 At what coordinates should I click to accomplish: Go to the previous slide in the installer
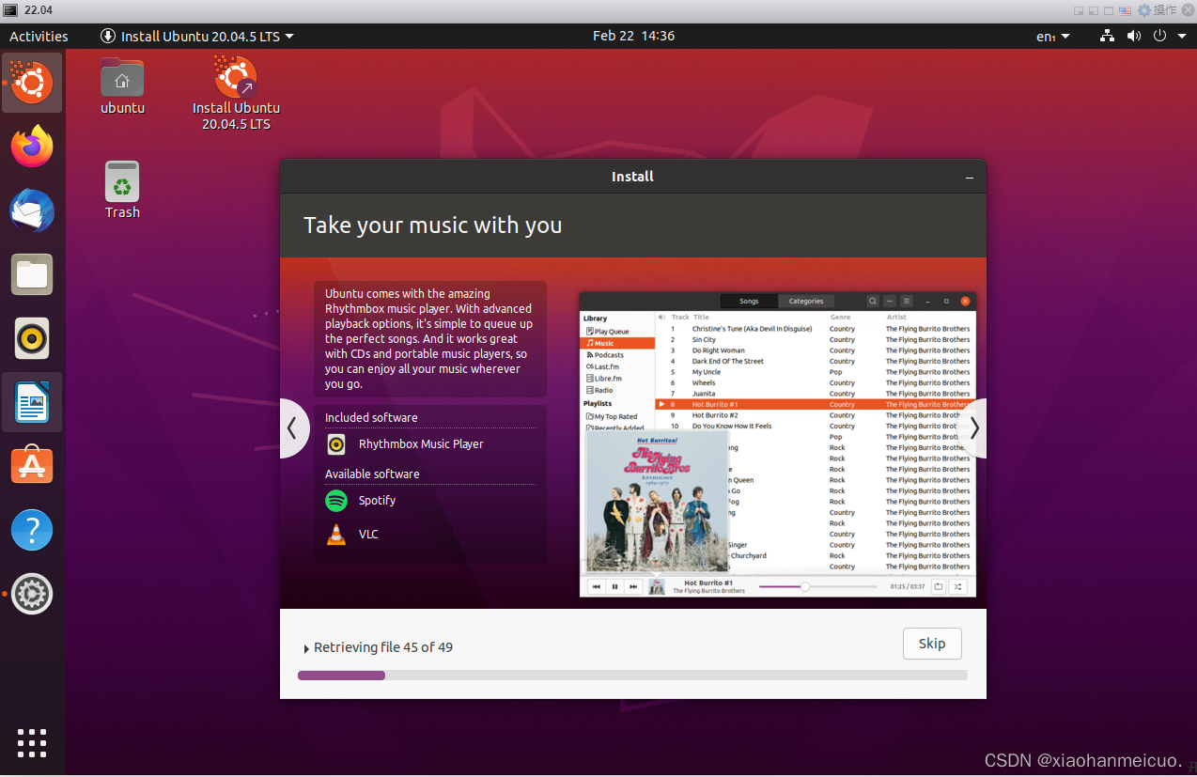click(293, 428)
